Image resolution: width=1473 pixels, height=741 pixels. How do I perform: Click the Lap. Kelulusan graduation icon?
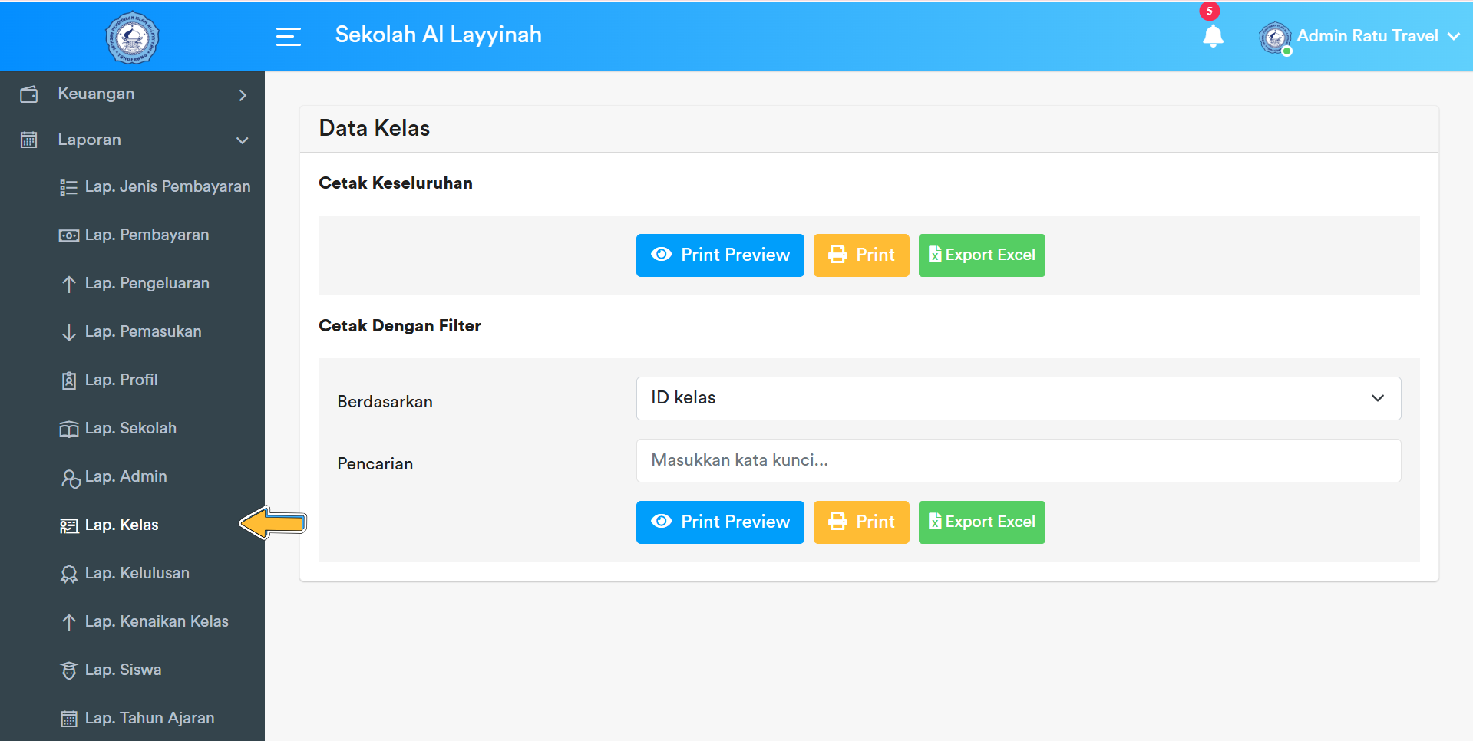(x=68, y=573)
